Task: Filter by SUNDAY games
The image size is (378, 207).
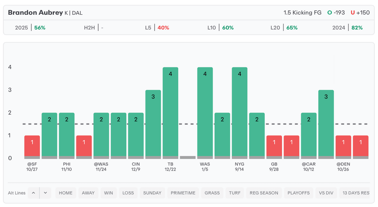Action: click(x=152, y=193)
